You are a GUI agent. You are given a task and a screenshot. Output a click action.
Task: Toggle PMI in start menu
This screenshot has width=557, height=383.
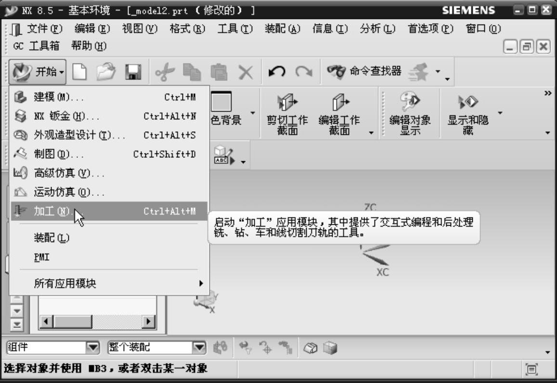coord(109,256)
